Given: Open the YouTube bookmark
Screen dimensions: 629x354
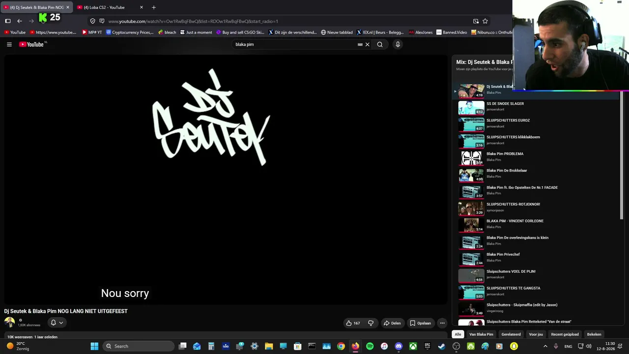Looking at the screenshot, I should click(14, 32).
